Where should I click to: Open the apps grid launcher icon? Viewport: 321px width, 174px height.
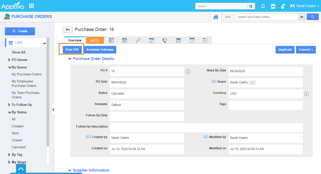click(31, 6)
